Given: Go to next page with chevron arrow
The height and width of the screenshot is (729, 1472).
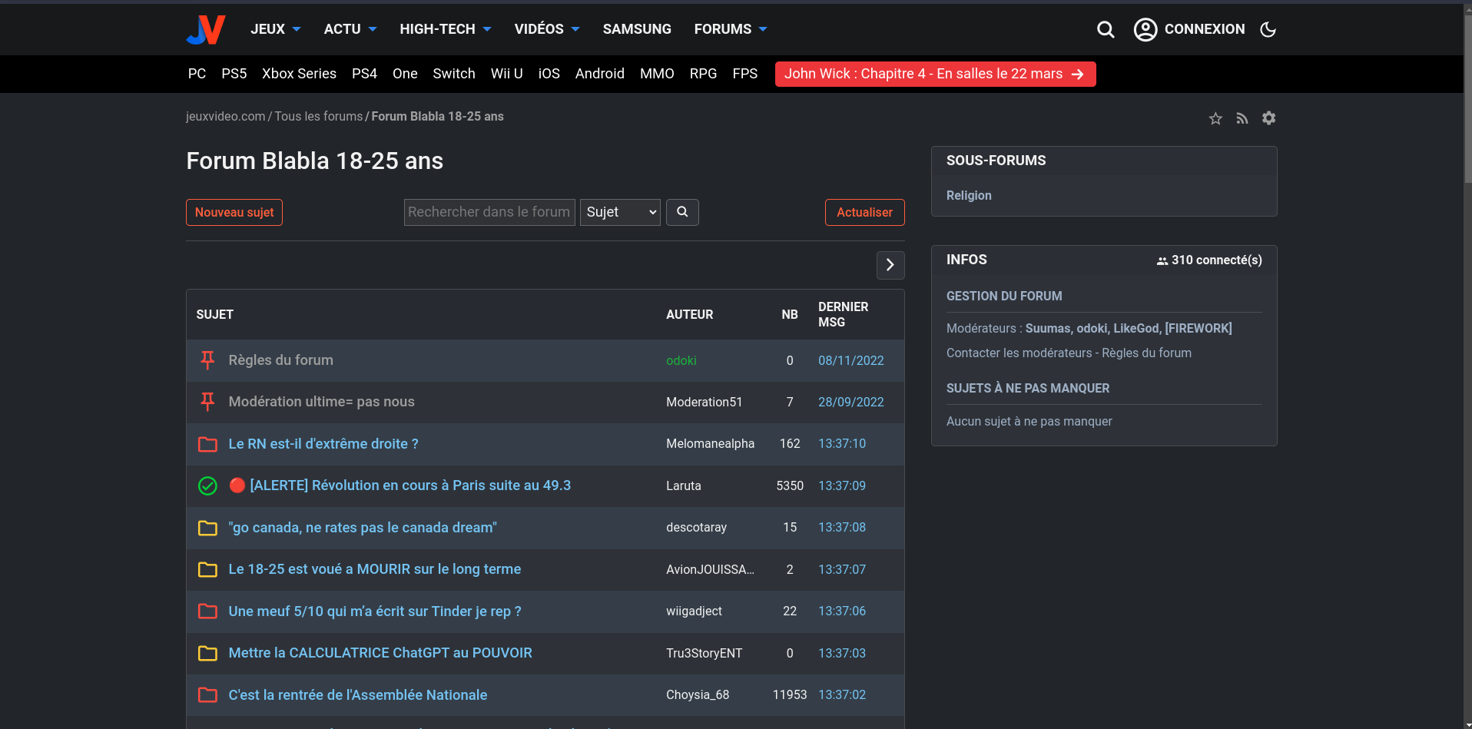Looking at the screenshot, I should pyautogui.click(x=890, y=265).
